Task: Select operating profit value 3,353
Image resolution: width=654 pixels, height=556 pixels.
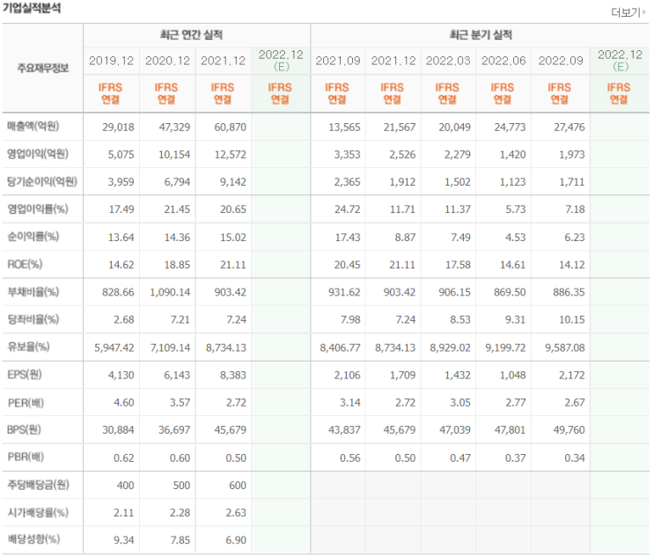Action: click(x=347, y=155)
